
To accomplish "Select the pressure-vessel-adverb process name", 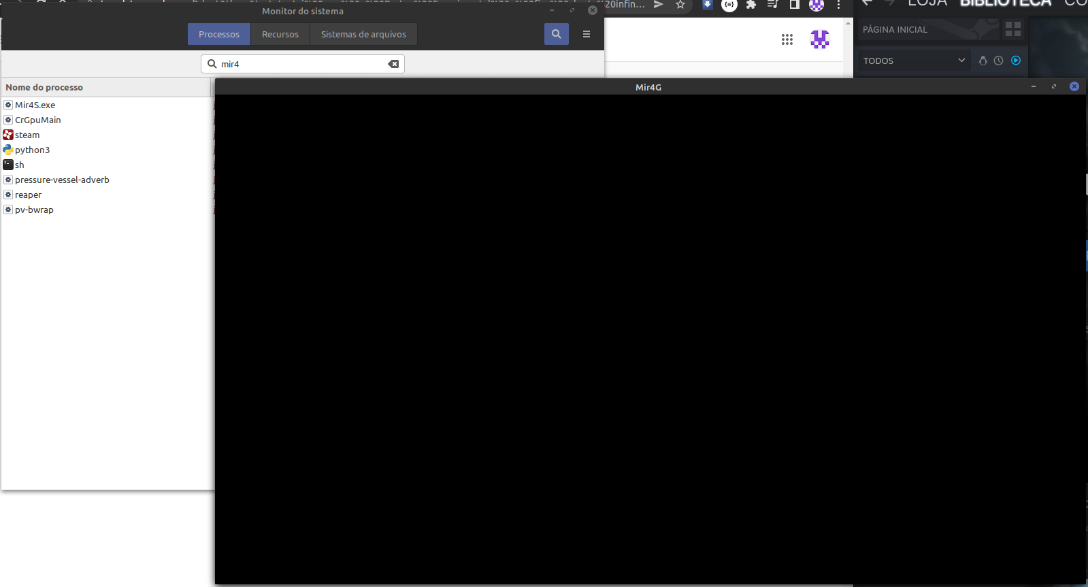I will tap(62, 180).
